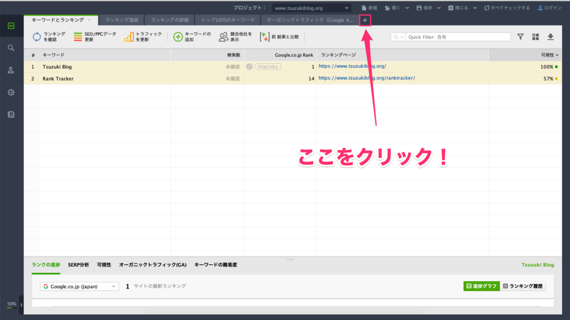570x320 pixels.
Task: Open the rank tracking module in sidebar
Action: (x=11, y=26)
